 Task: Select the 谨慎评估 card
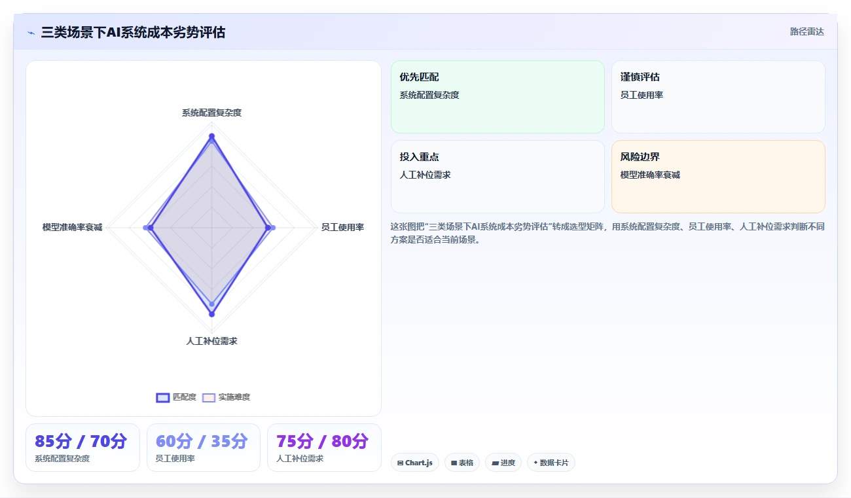pyautogui.click(x=718, y=97)
